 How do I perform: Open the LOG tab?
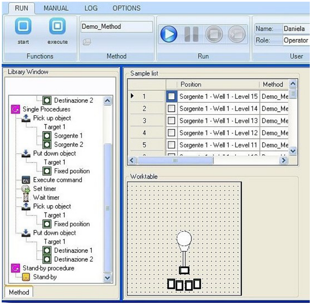(x=91, y=8)
